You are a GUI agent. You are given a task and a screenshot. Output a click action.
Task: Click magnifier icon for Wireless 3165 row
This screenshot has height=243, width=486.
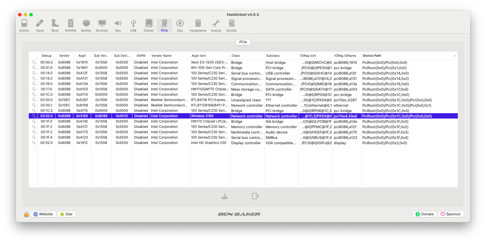[34, 116]
